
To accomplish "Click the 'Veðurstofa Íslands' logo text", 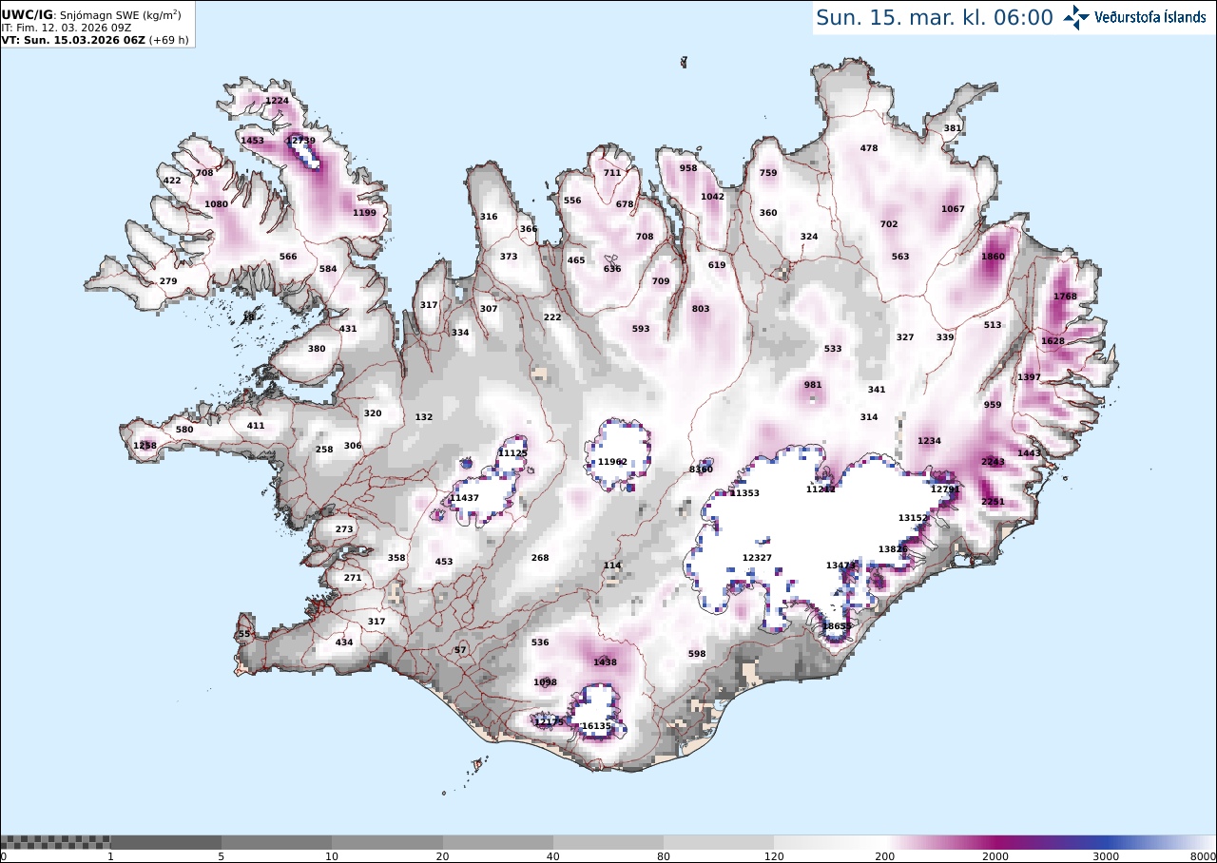I will pyautogui.click(x=1150, y=17).
